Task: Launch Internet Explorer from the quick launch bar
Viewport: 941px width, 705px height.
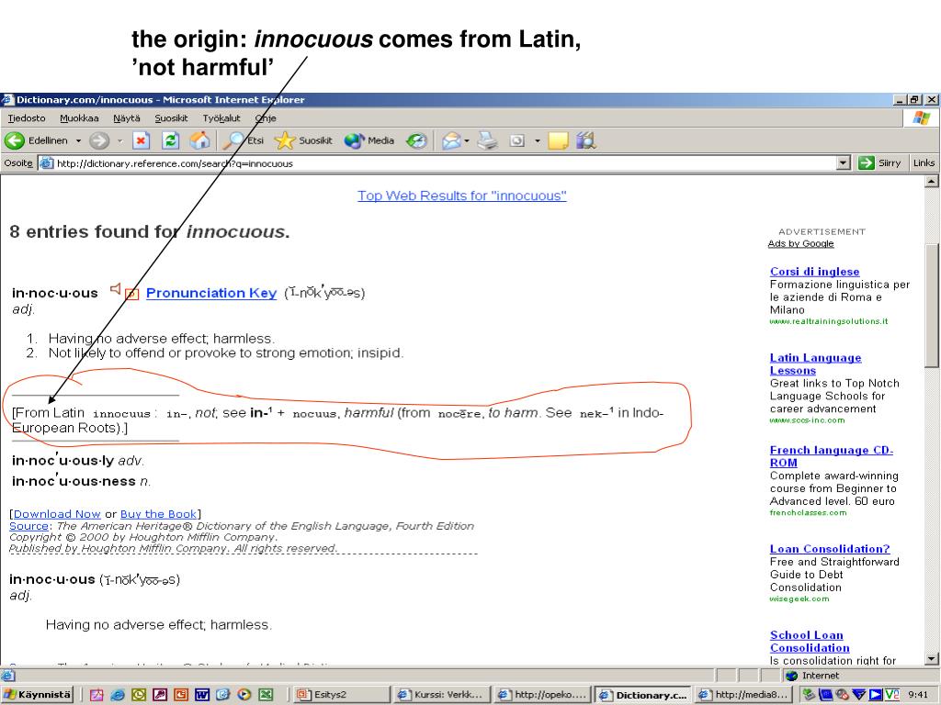Action: coord(118,695)
